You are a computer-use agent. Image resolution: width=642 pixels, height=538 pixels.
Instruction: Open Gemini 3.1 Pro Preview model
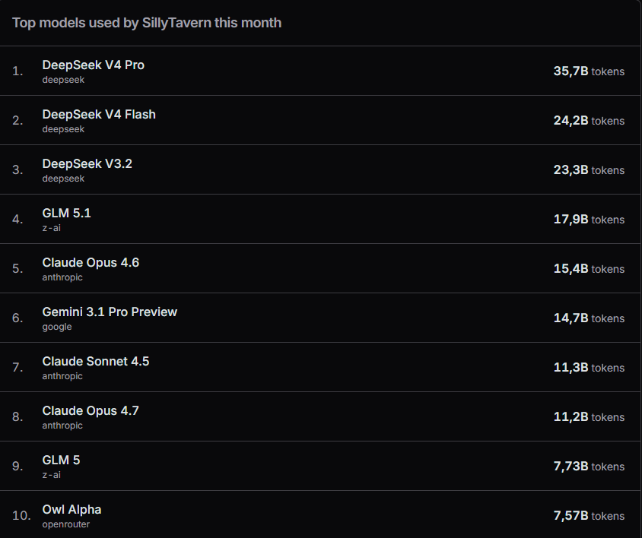coord(110,312)
